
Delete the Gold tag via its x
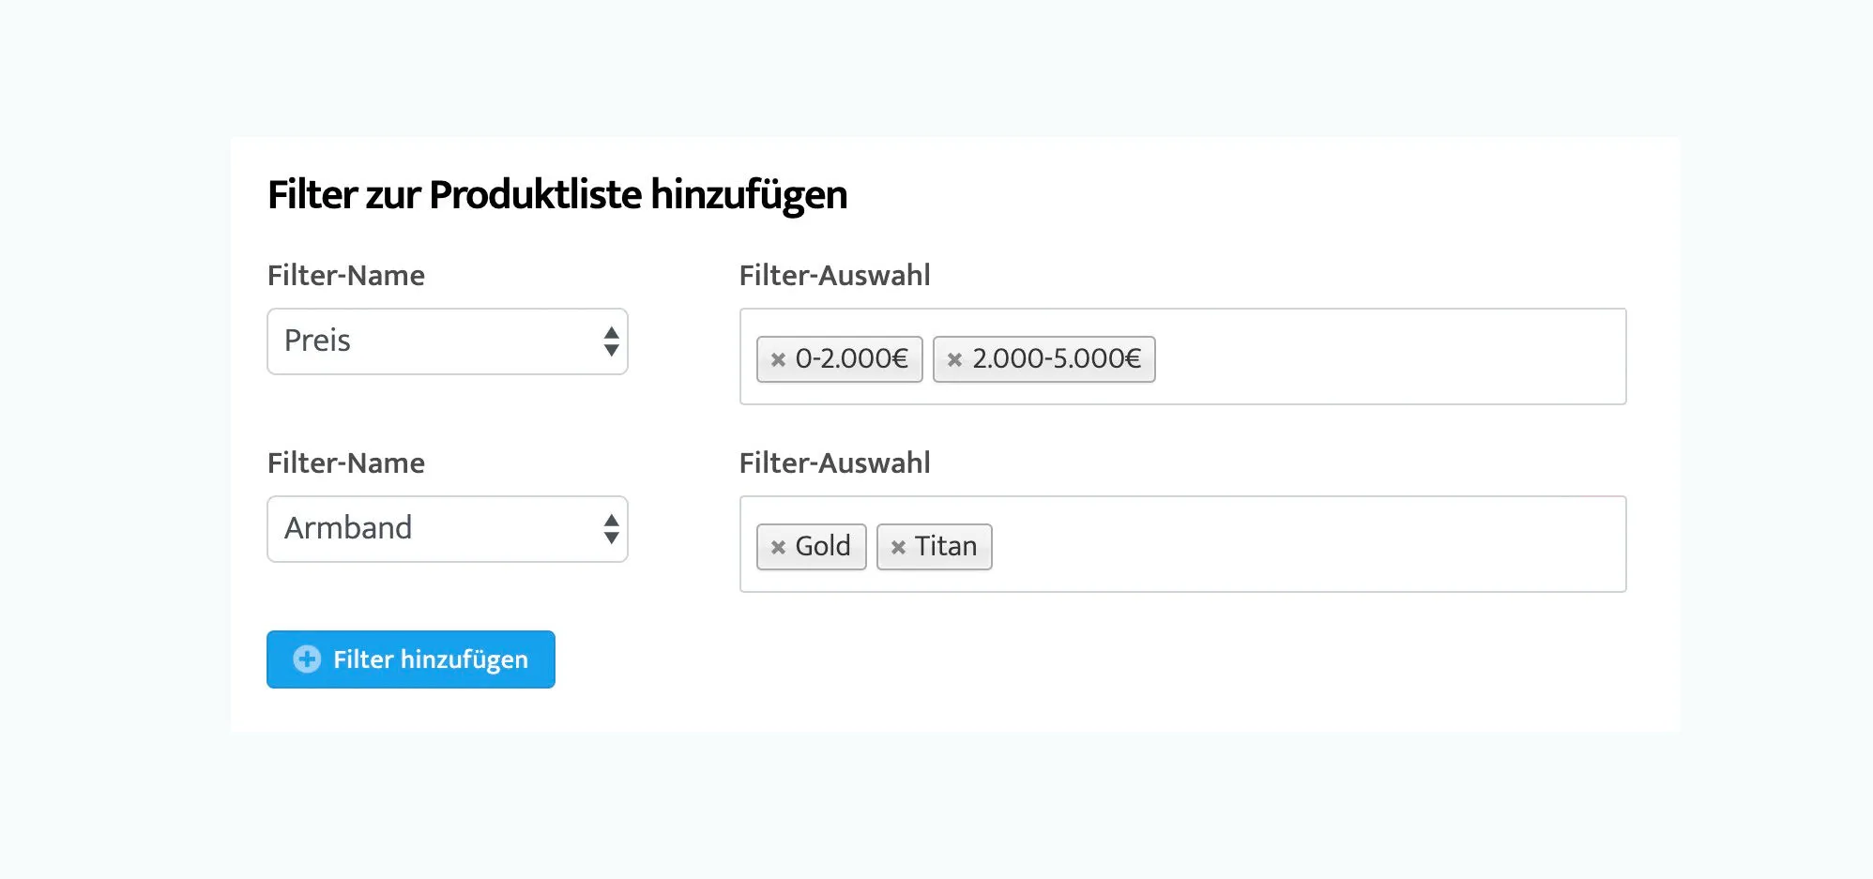tap(778, 547)
